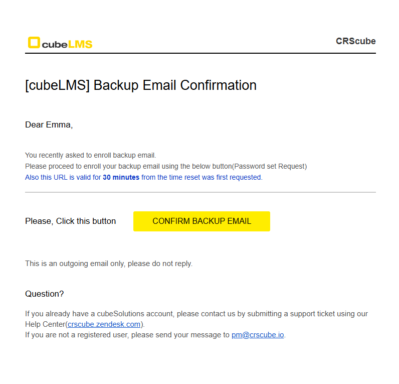Click the 'Dear Emma,' greeting
This screenshot has height=384, width=399.
point(49,125)
